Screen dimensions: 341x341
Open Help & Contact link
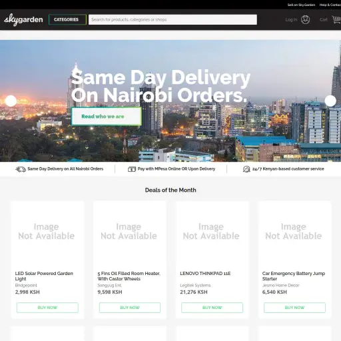click(x=330, y=5)
